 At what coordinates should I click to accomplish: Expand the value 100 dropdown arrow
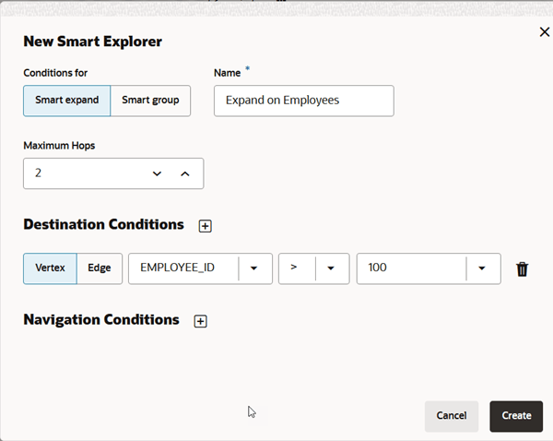point(483,268)
